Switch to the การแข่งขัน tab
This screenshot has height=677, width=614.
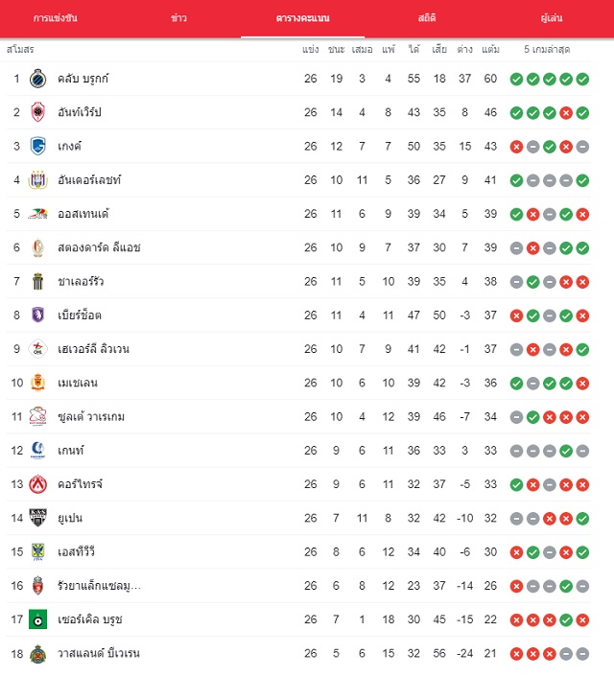(56, 18)
